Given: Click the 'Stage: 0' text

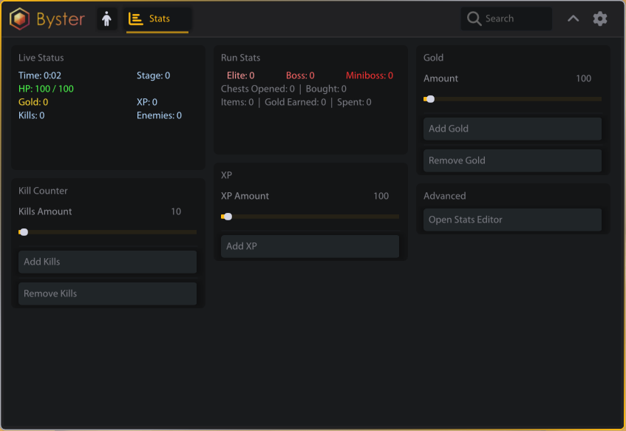Looking at the screenshot, I should coord(153,75).
